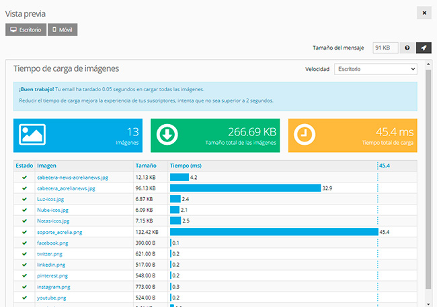Click the clock icon in orange tile

pos(305,135)
